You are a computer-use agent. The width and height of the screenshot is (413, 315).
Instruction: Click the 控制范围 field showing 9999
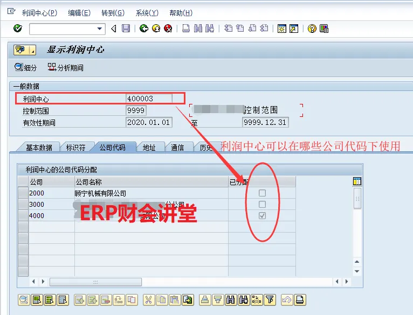coord(136,110)
